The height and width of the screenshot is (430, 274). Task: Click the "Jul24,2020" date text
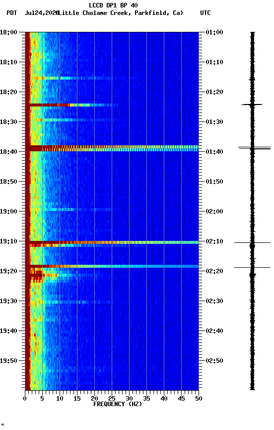click(x=42, y=13)
